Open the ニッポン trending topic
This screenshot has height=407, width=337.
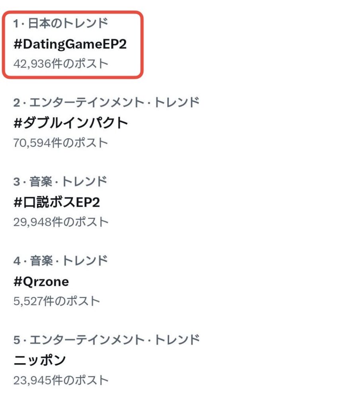[x=39, y=360]
